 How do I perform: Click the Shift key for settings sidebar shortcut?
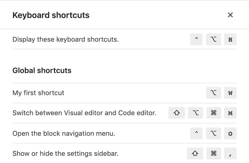[x=196, y=153]
